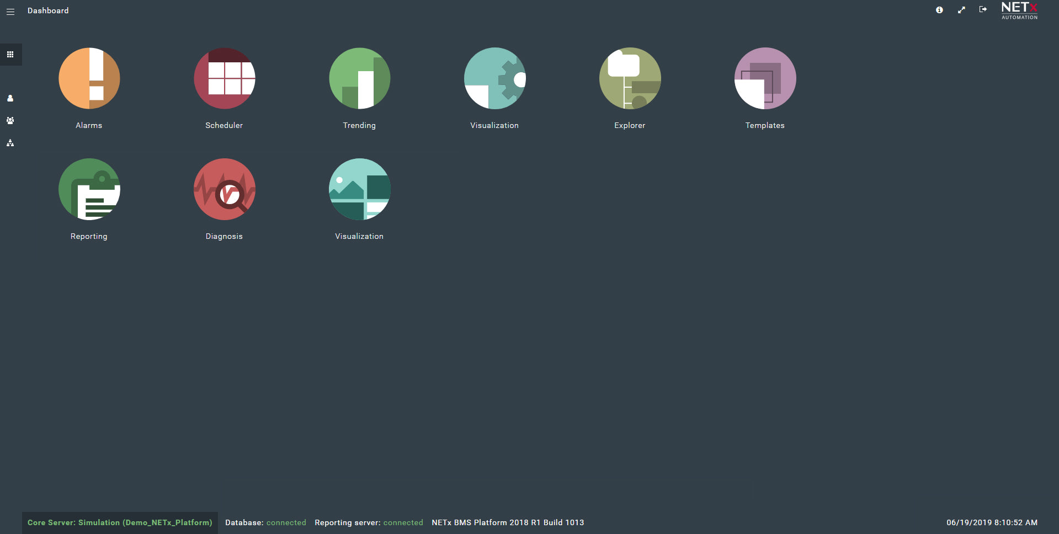Click the Alarms label
The image size is (1059, 534).
coord(89,125)
